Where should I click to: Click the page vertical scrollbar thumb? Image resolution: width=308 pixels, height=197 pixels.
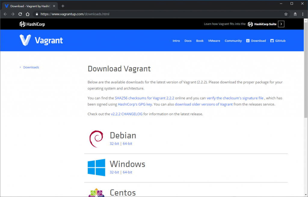[306, 70]
